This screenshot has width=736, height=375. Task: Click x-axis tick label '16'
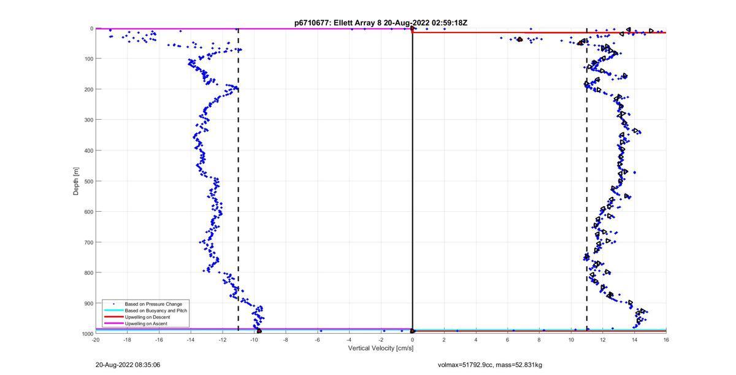pyautogui.click(x=666, y=339)
